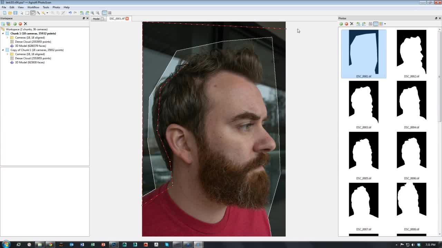
Task: Open a project with the folder icon
Action: 10,13
